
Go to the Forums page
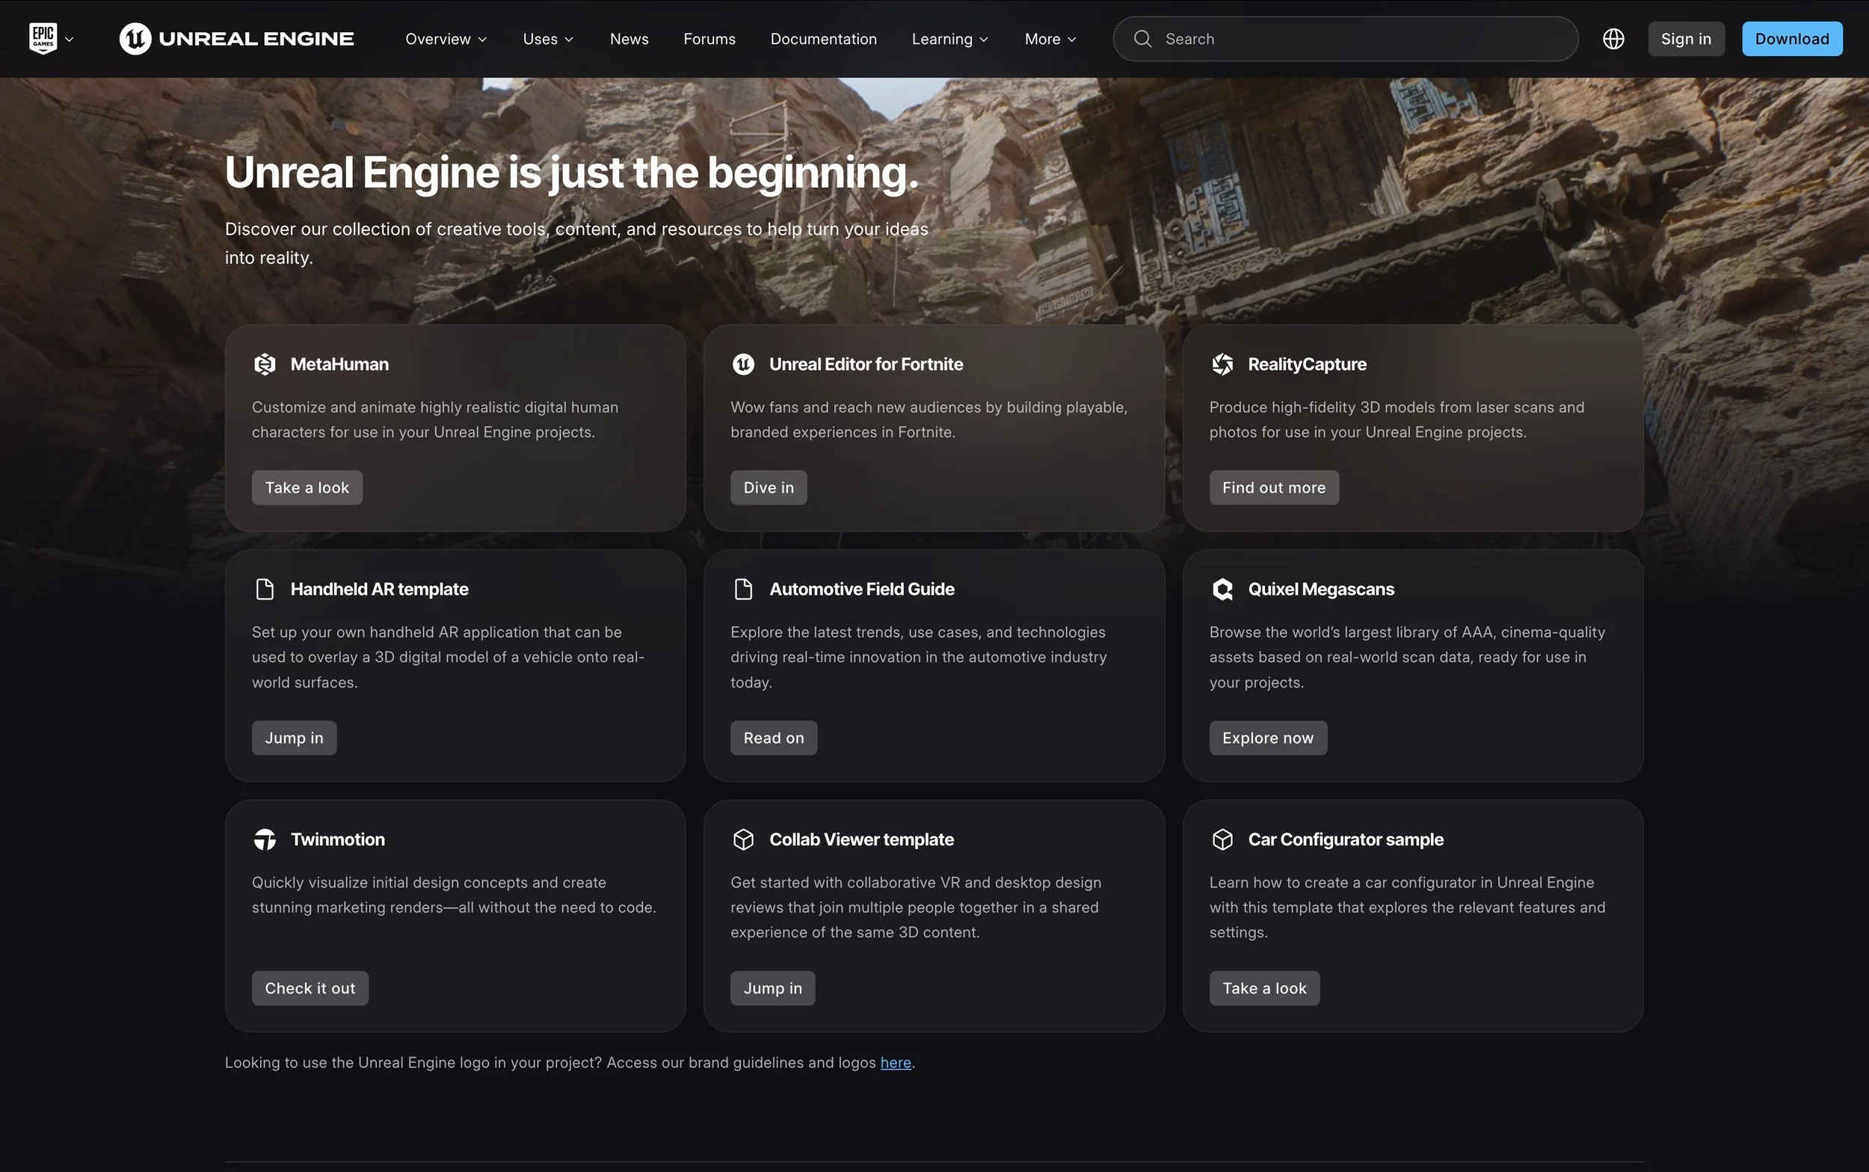point(709,39)
